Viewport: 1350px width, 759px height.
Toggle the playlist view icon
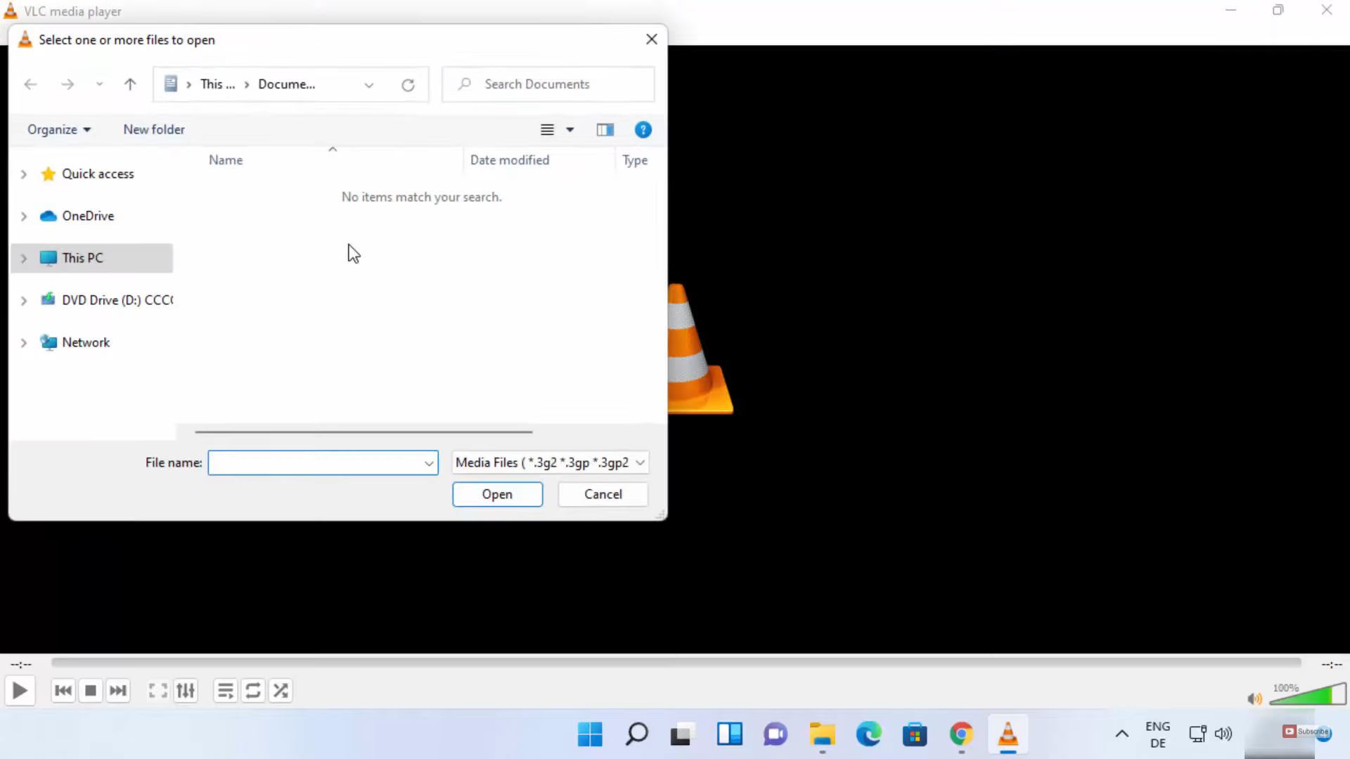tap(225, 691)
